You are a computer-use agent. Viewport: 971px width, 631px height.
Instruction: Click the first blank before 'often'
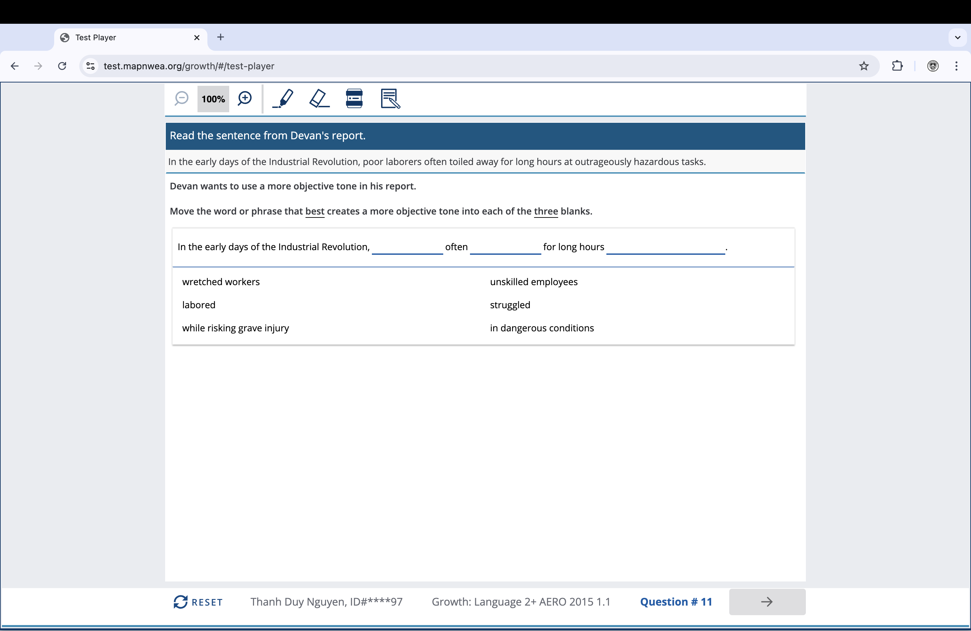point(407,247)
